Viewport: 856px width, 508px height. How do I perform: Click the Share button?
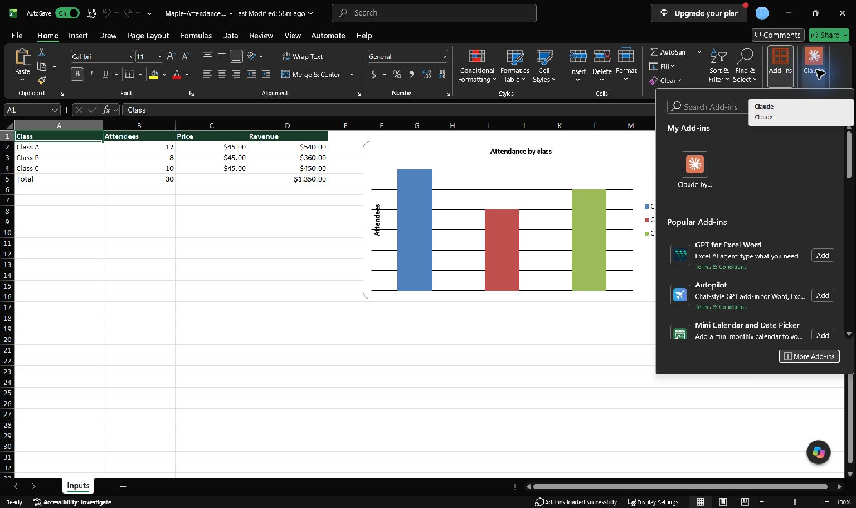(x=829, y=35)
